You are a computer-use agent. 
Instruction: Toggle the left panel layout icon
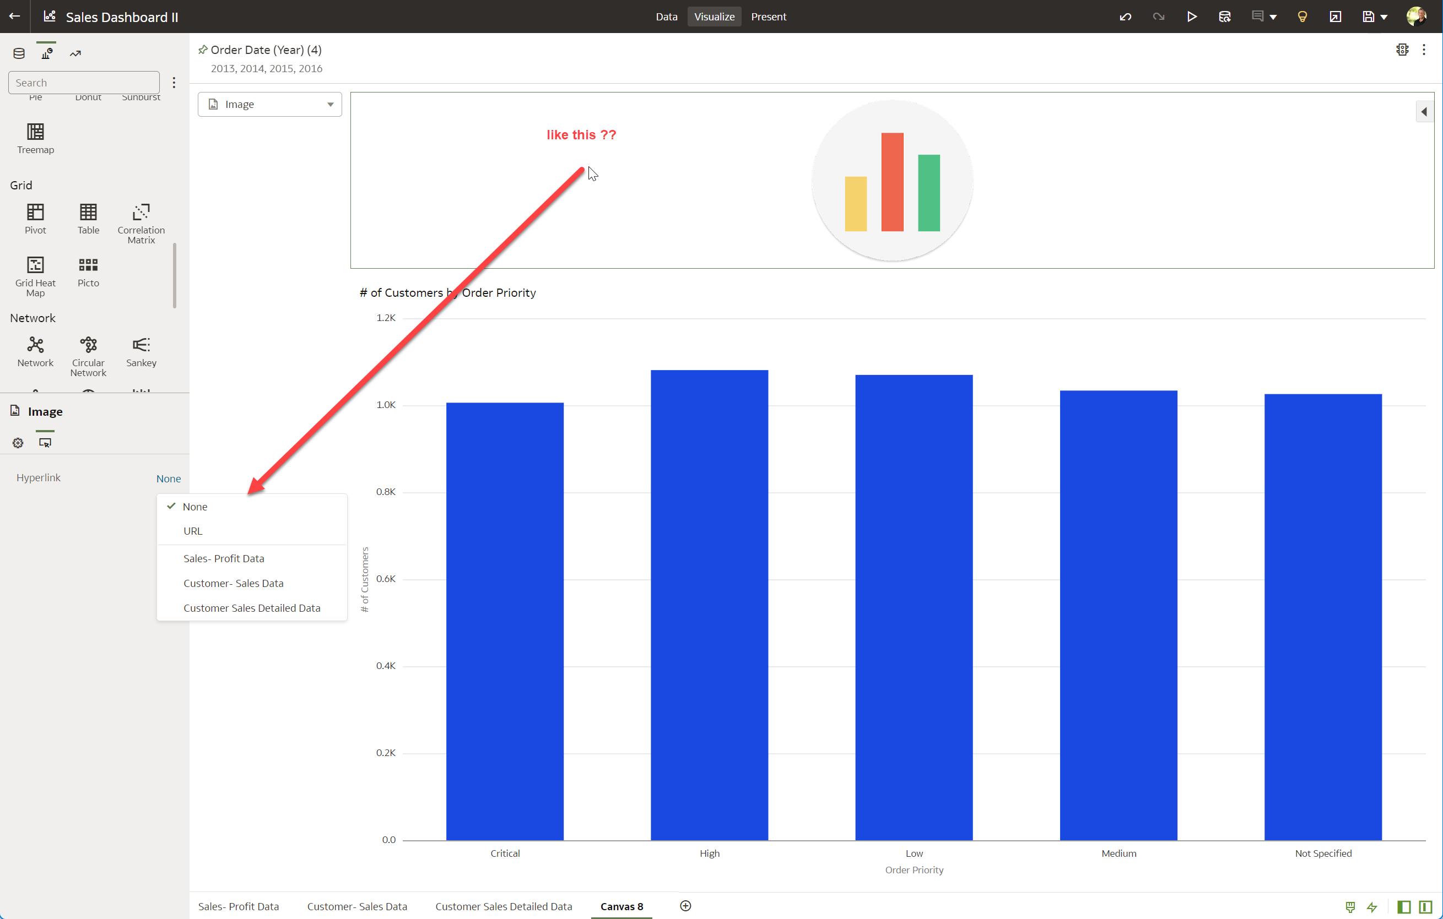tap(1404, 907)
